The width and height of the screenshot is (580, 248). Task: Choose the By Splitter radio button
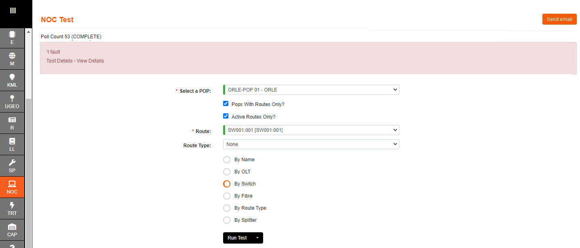tap(227, 220)
